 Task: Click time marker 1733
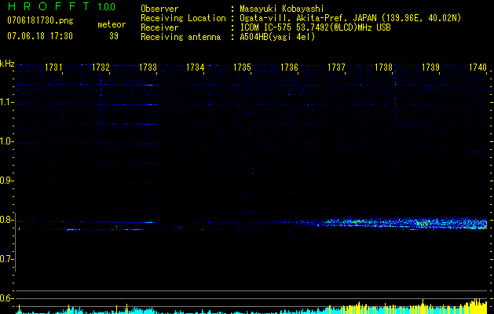(x=148, y=68)
